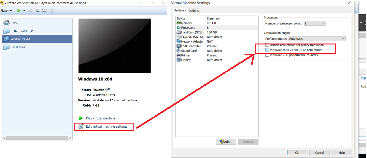Image resolution: width=367 pixels, height=158 pixels.
Task: Open Number of processor cores dropdown
Action: [x=315, y=23]
